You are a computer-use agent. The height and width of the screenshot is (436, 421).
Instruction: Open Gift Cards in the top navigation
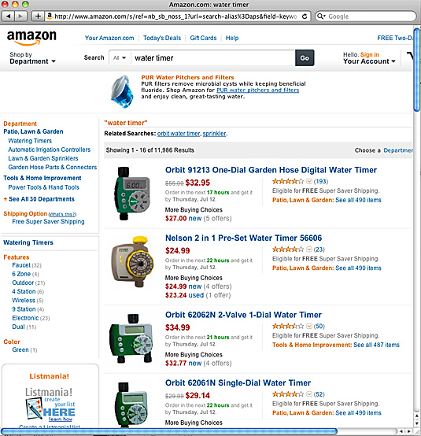[x=203, y=38]
